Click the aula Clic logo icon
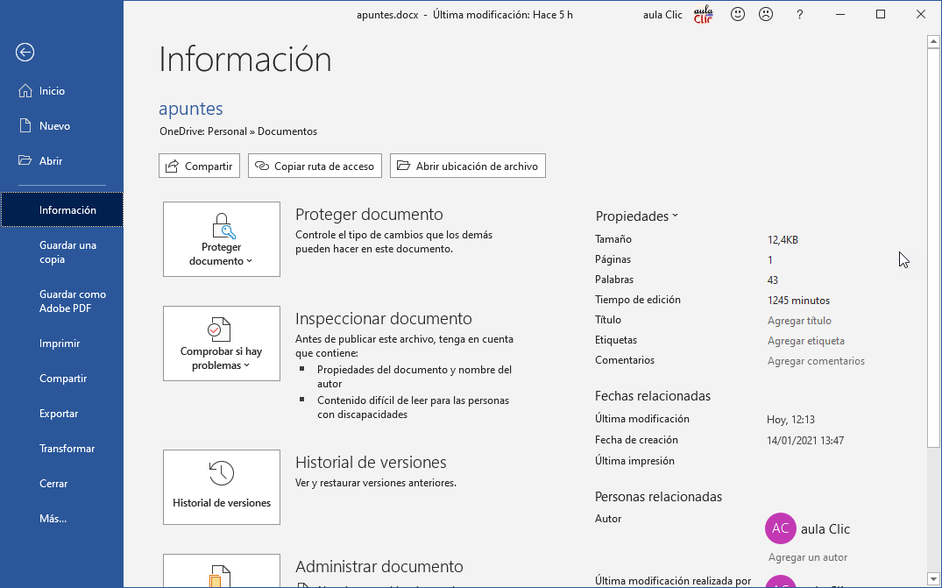This screenshot has width=942, height=588. 703,15
